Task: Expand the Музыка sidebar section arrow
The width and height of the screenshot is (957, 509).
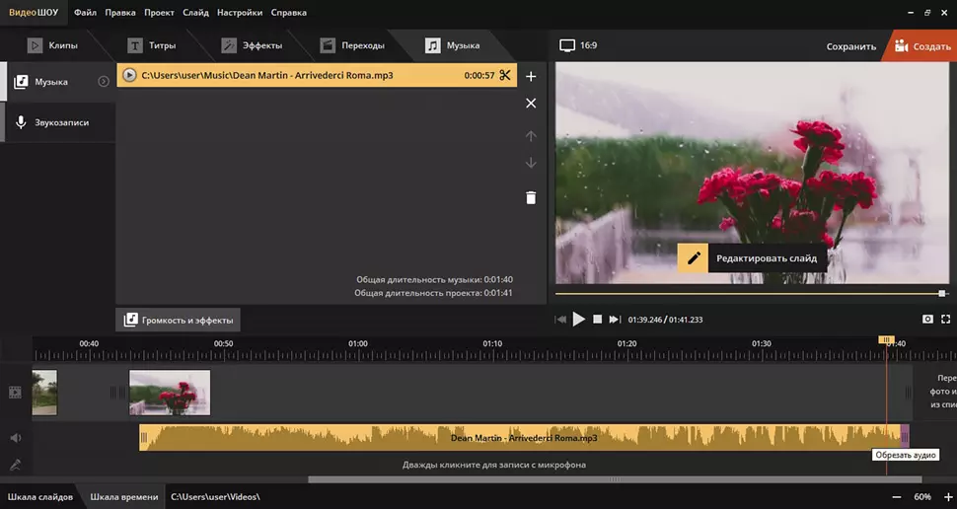Action: pos(104,82)
